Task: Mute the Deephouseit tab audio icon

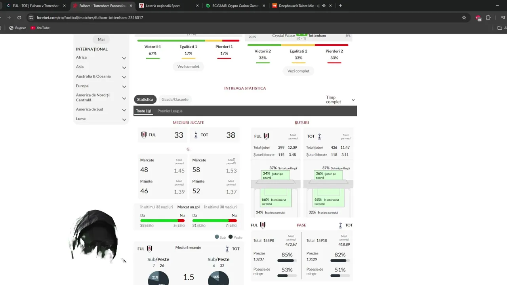Action: click(x=324, y=6)
